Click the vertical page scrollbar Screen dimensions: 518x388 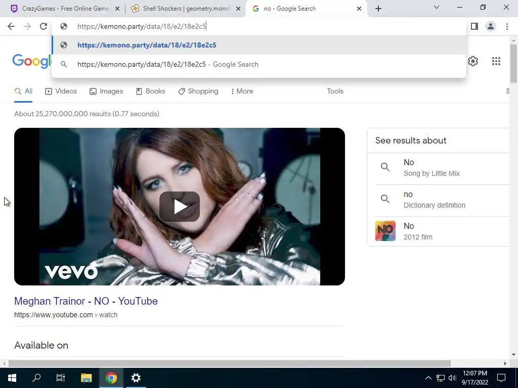tap(513, 64)
